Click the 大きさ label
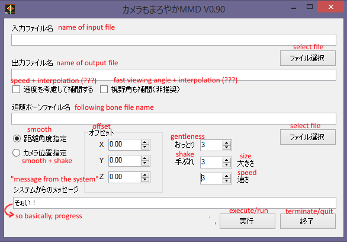Viewport: 347px width, 242px height. [x=246, y=164]
